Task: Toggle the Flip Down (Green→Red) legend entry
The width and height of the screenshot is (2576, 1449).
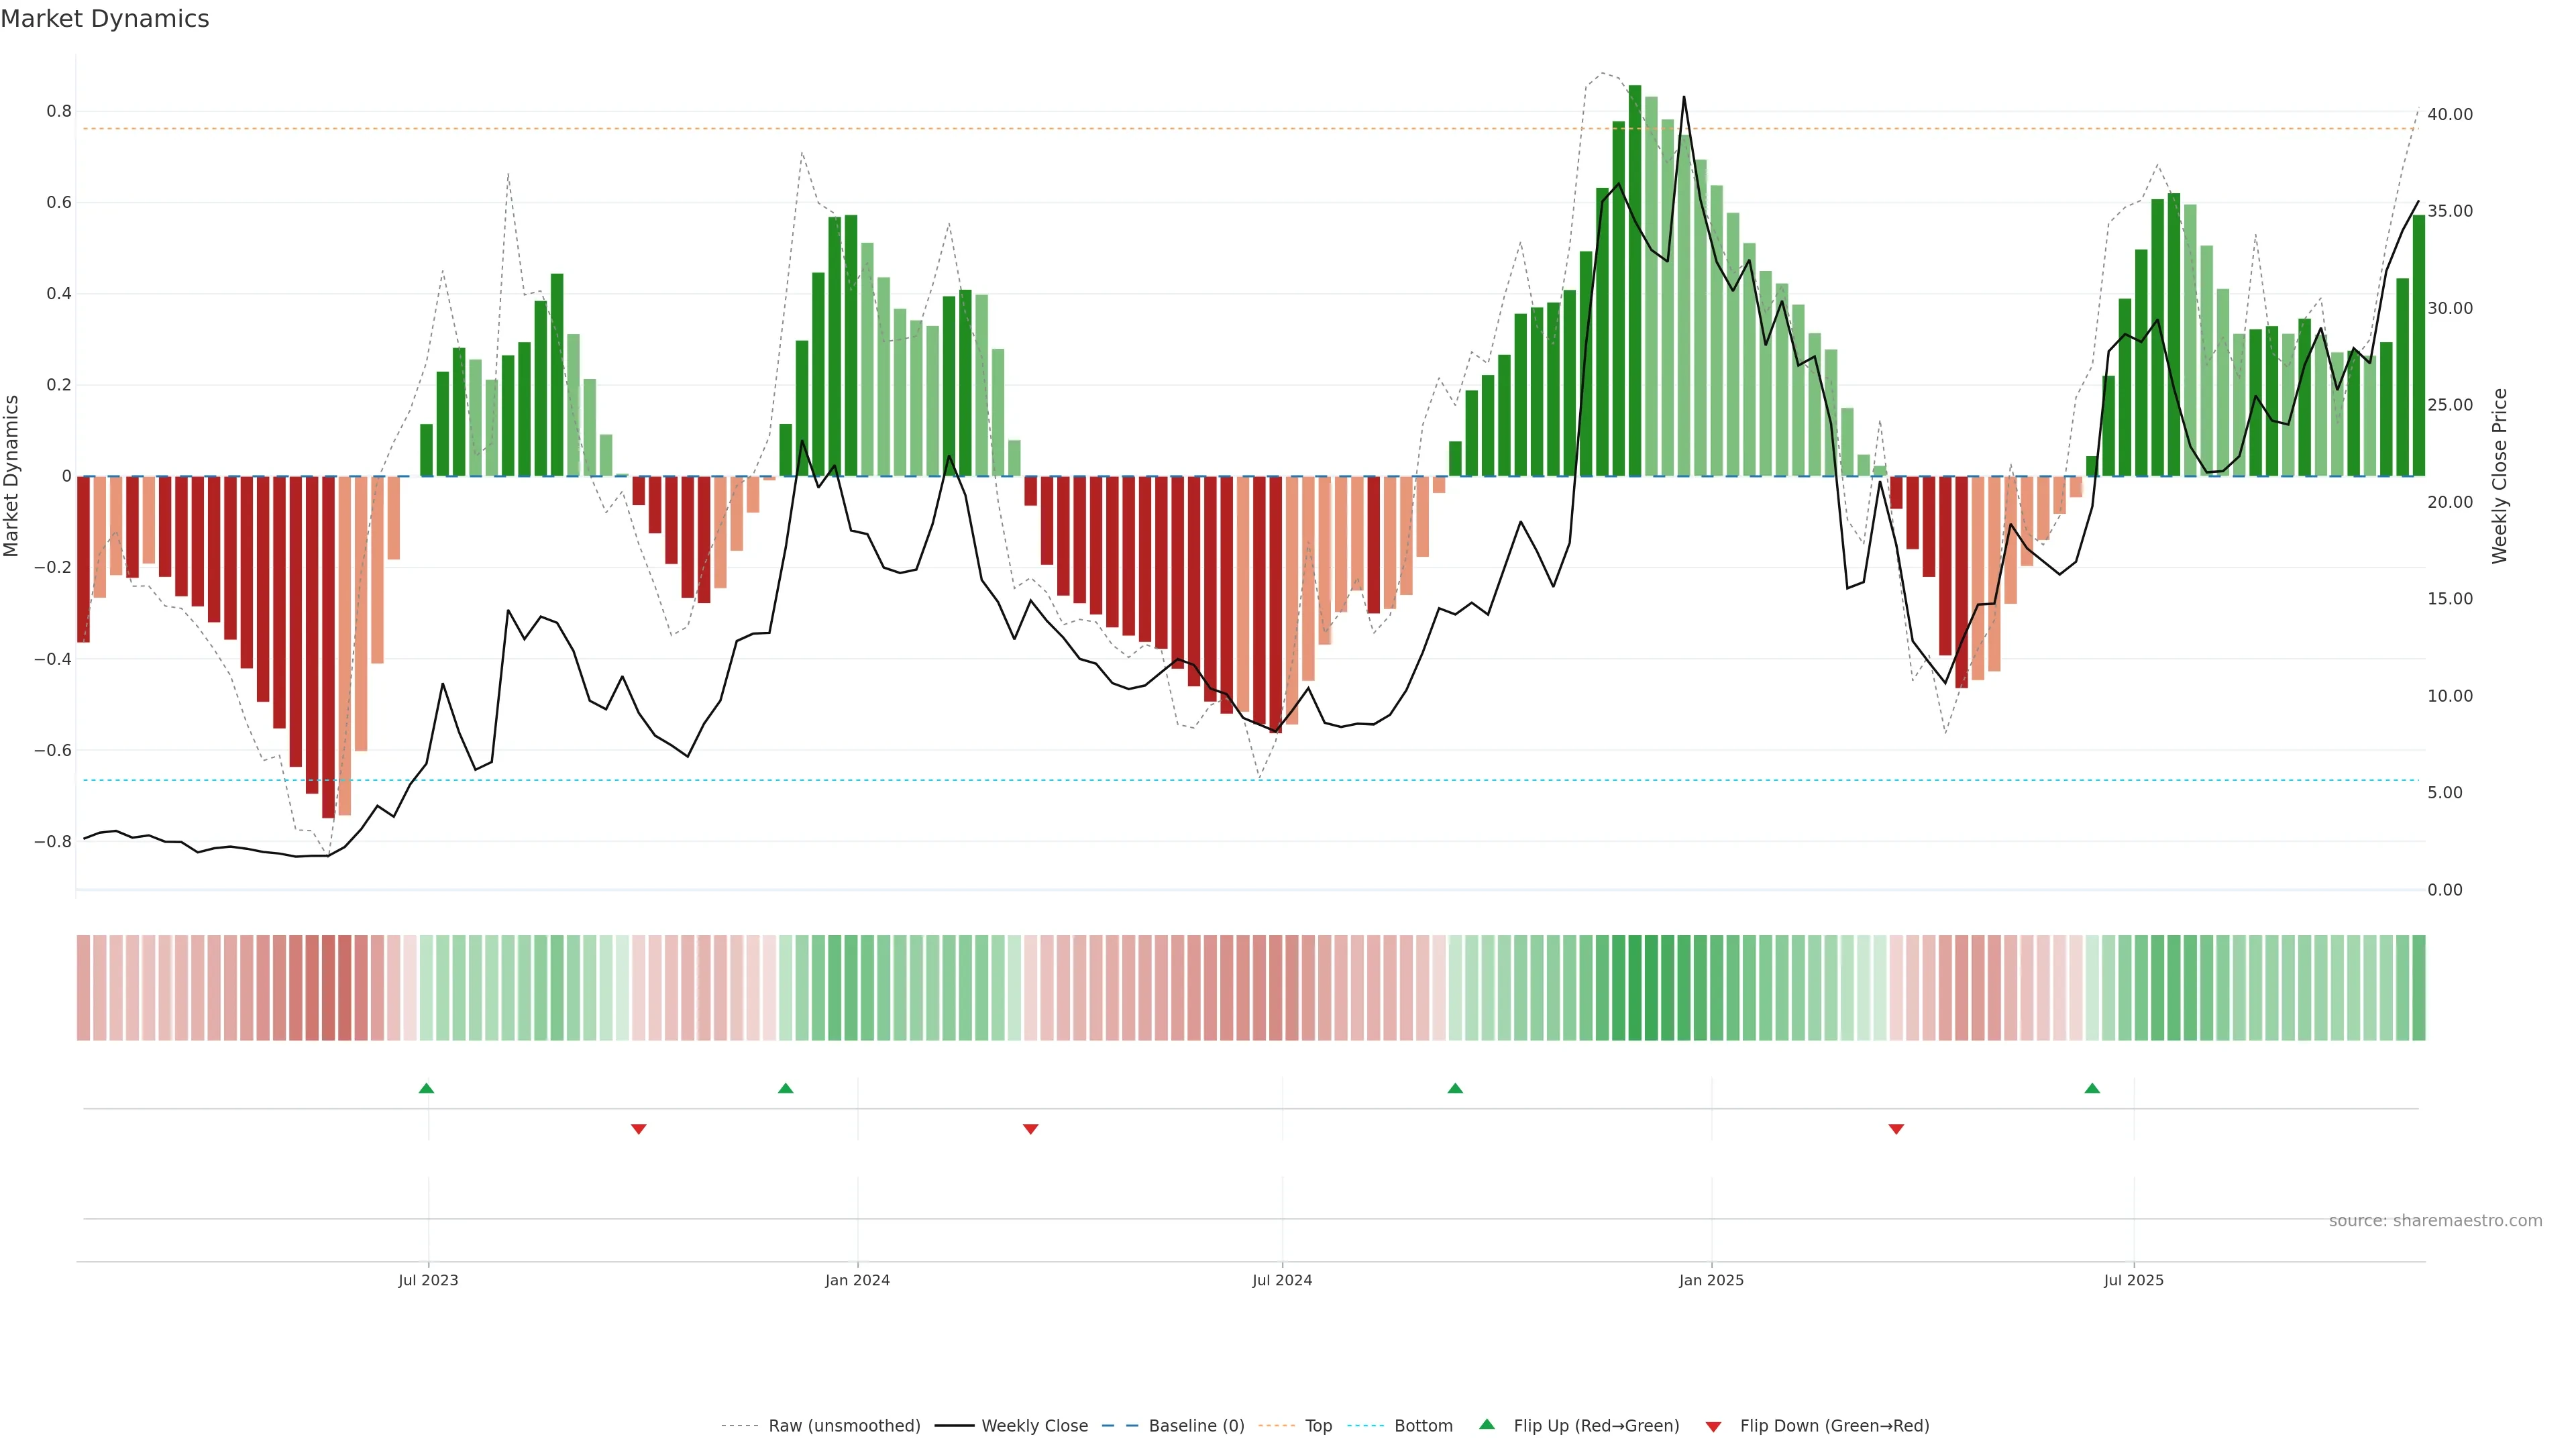Action: pyautogui.click(x=1834, y=1426)
